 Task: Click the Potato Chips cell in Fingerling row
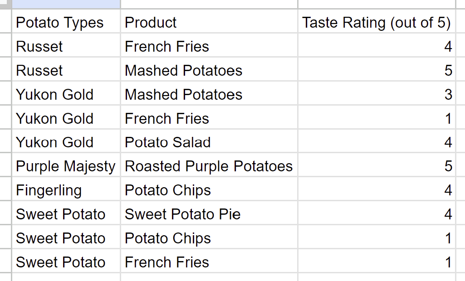(x=209, y=189)
